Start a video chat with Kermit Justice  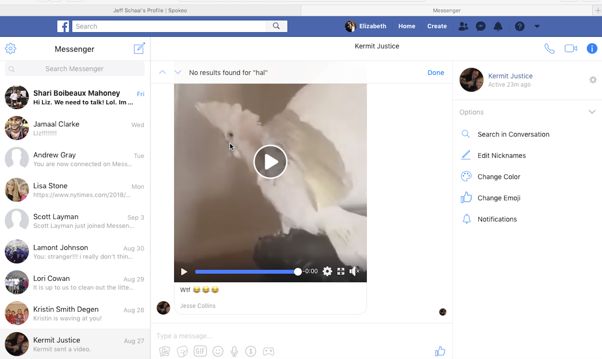[x=571, y=49]
